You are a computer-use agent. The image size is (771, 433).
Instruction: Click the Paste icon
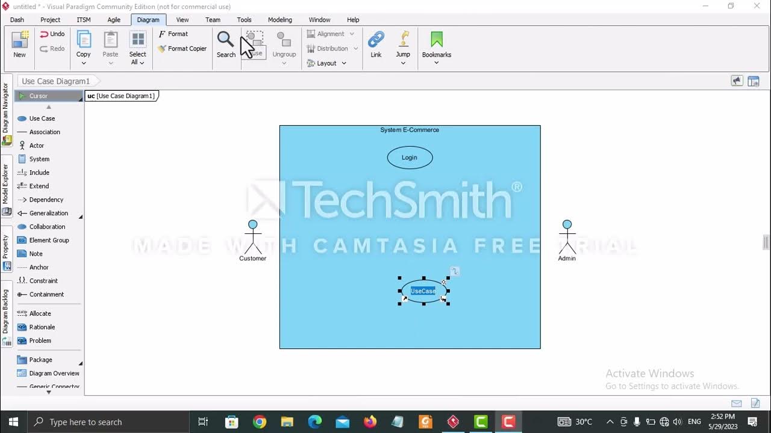coord(110,40)
